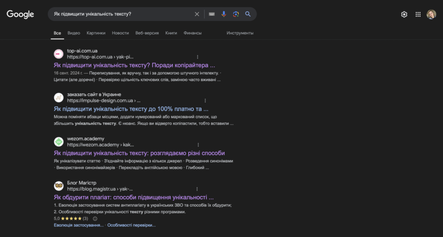The height and width of the screenshot is (237, 443).
Task: Open the on-screen keyboard input tool
Action: click(x=212, y=14)
